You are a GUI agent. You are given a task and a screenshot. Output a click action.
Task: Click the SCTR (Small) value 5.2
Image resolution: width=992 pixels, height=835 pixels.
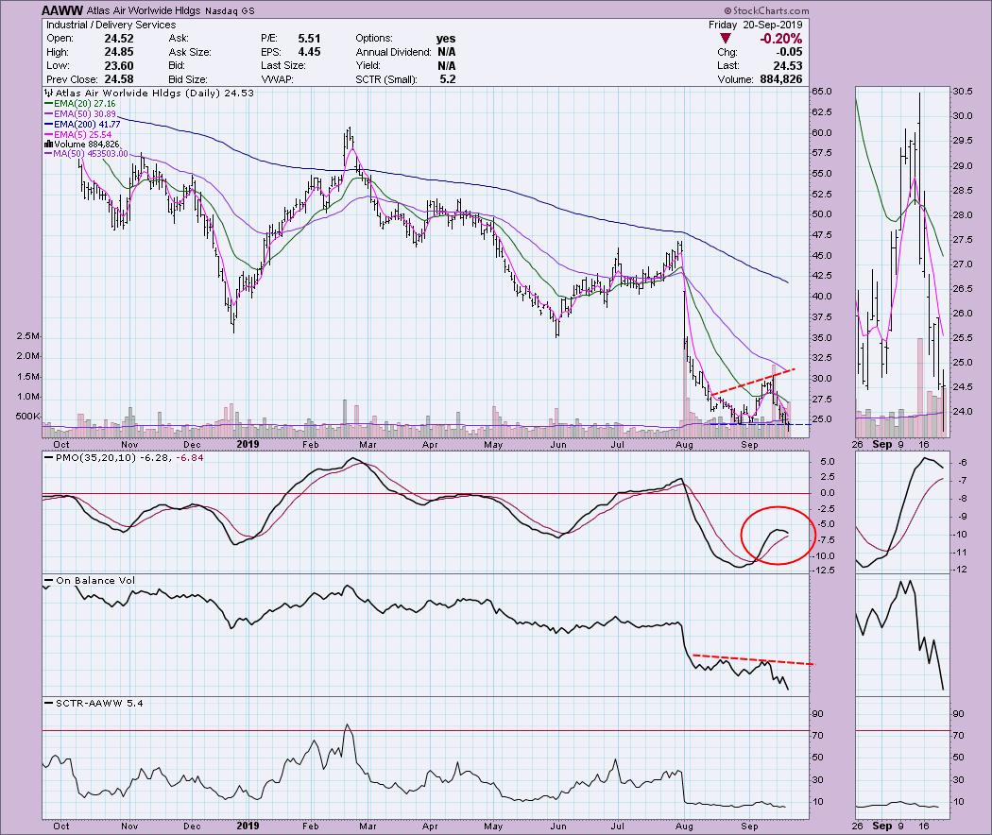[447, 79]
